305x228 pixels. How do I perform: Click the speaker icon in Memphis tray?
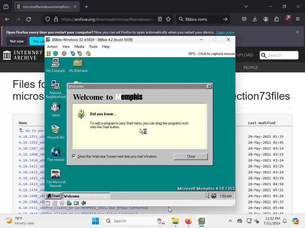[208, 196]
